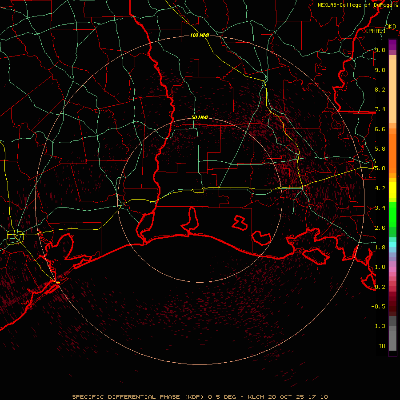This screenshot has height=400, width=400.
Task: Click the "TH" label on the color scale
Action: (x=382, y=346)
